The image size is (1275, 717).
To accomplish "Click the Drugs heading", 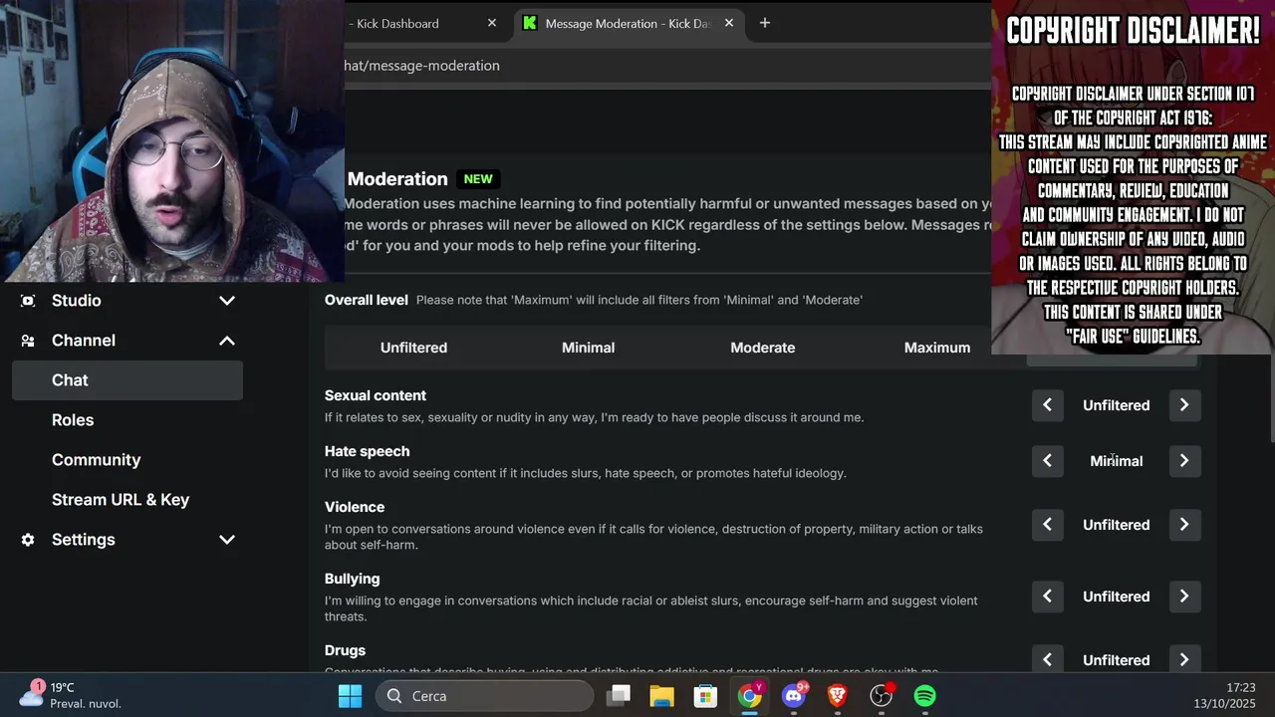I will pyautogui.click(x=345, y=650).
